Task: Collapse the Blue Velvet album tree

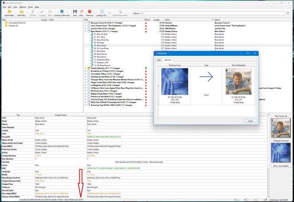Action: 86,31
